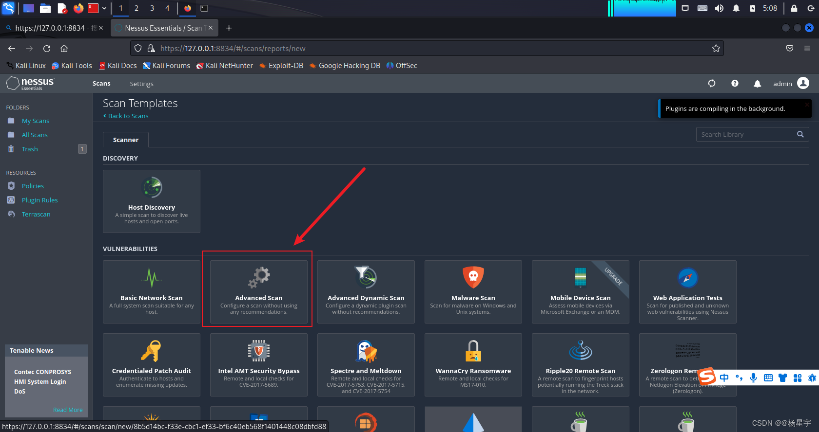Select the Intel AMT Security Bypass template
The width and height of the screenshot is (819, 432).
coord(259,365)
